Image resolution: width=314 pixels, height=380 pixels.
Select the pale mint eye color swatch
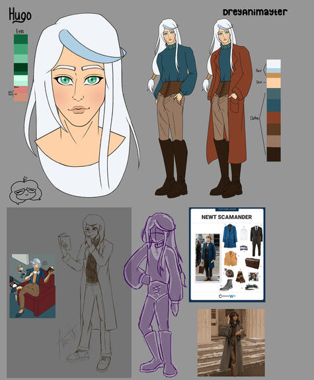pyautogui.click(x=20, y=81)
